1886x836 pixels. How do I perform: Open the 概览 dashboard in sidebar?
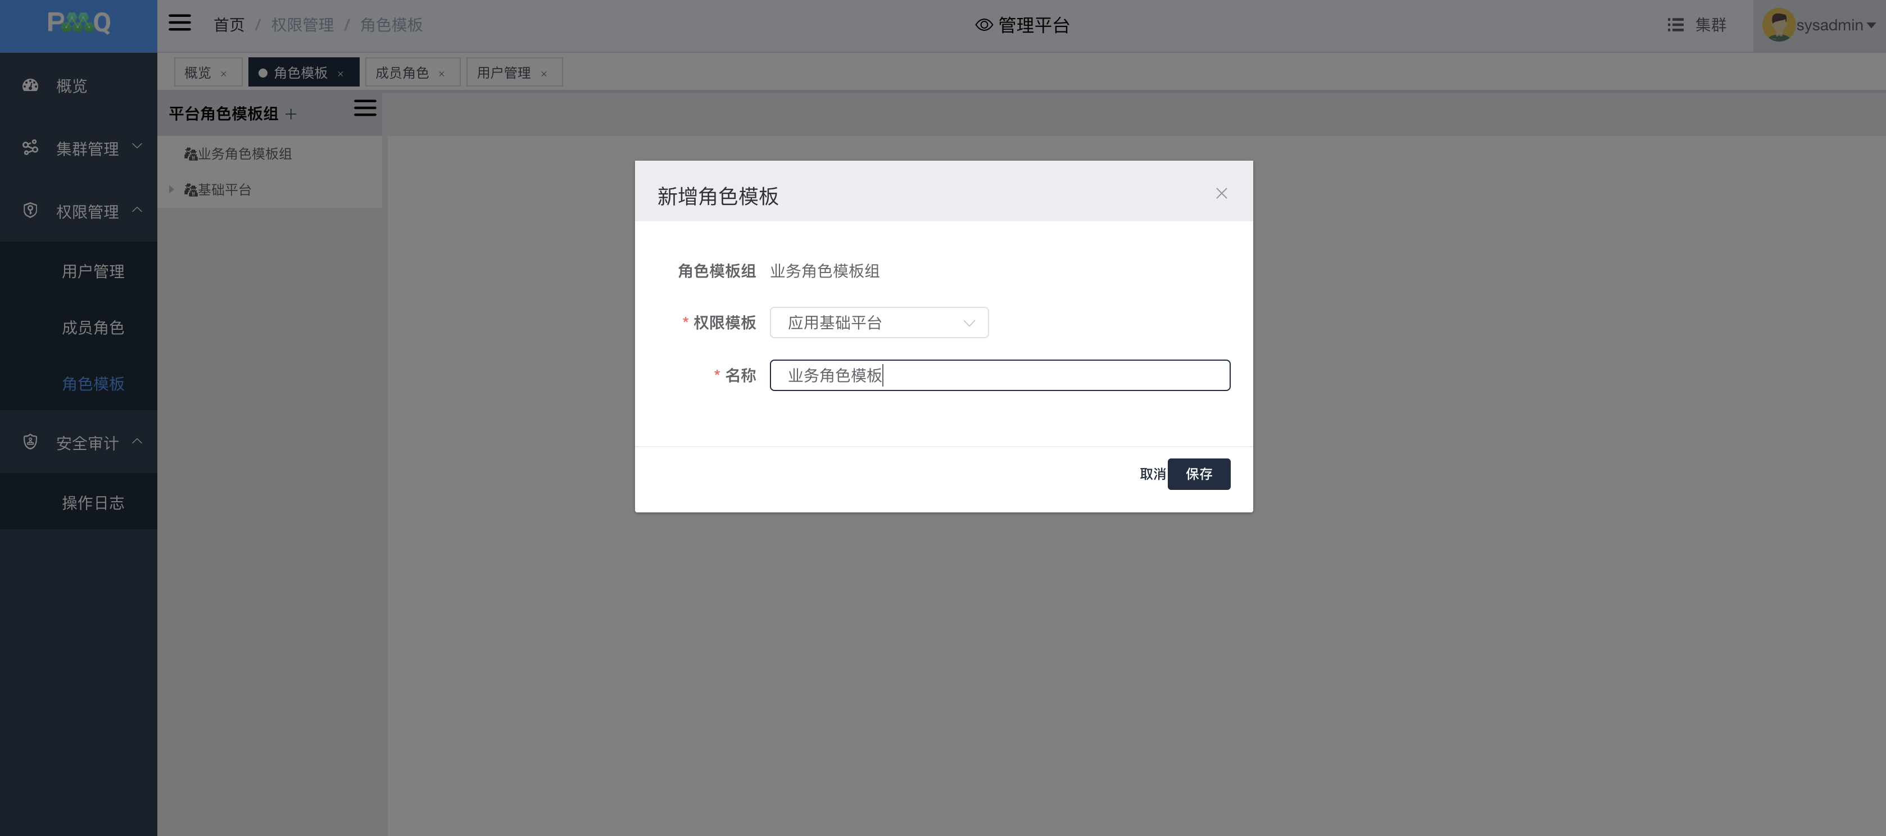pos(71,87)
